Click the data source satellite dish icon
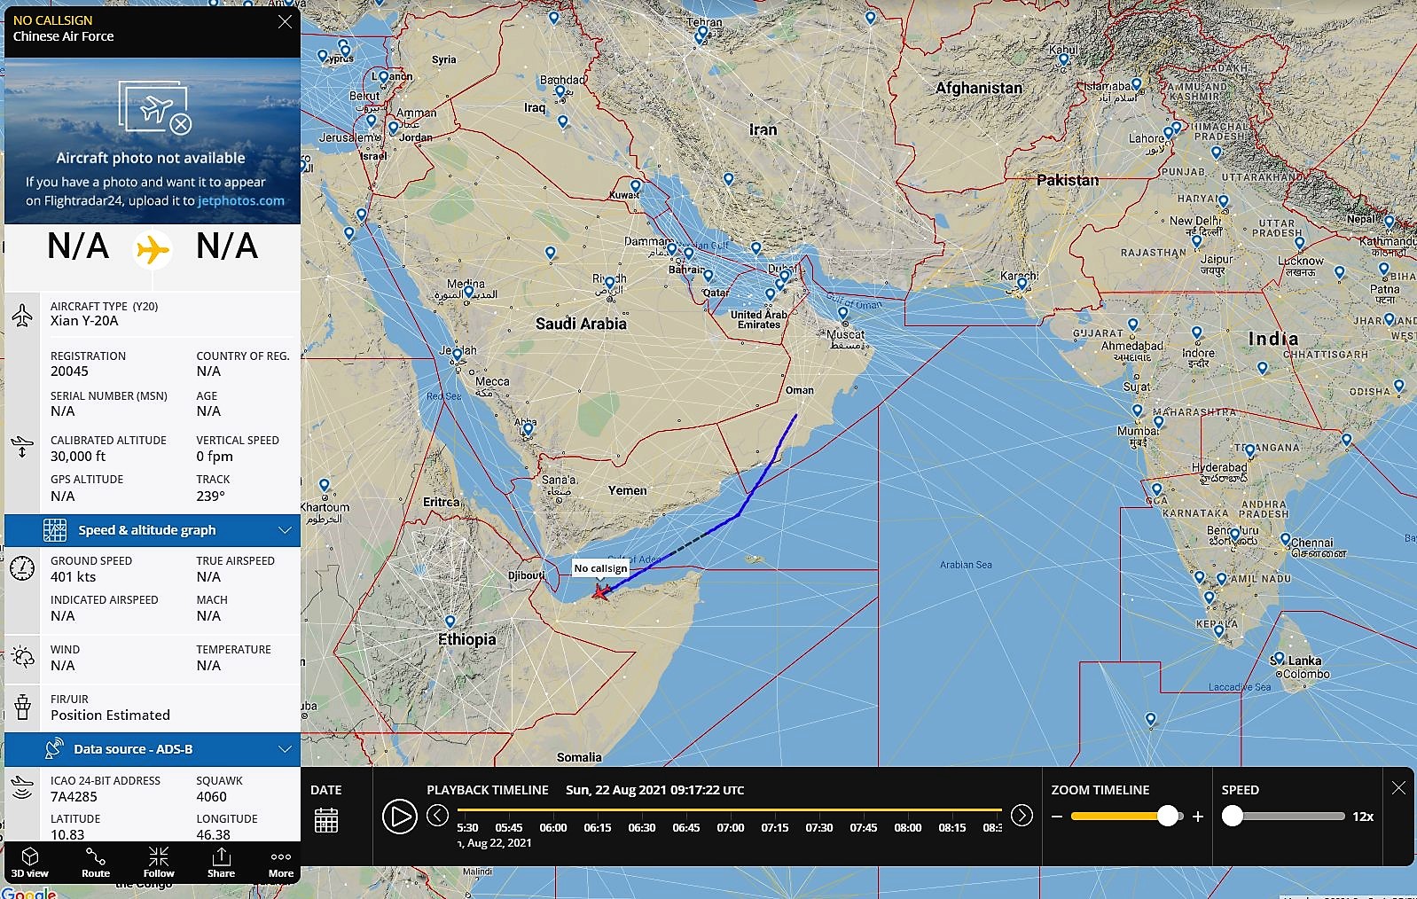 (54, 748)
